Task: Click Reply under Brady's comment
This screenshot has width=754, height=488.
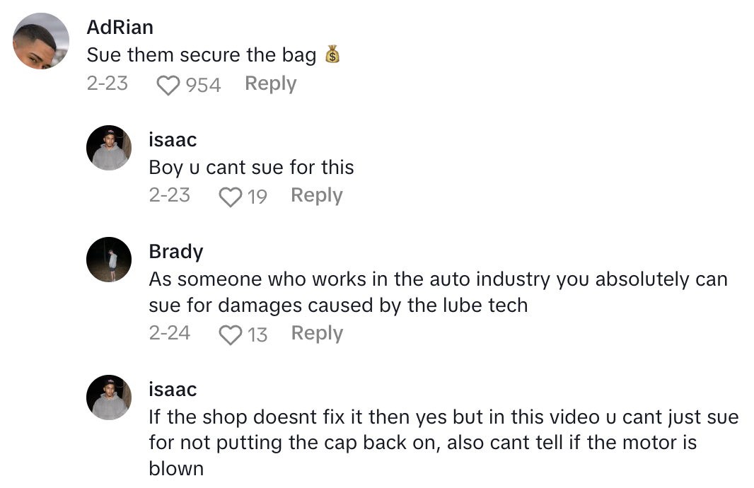Action: click(316, 333)
